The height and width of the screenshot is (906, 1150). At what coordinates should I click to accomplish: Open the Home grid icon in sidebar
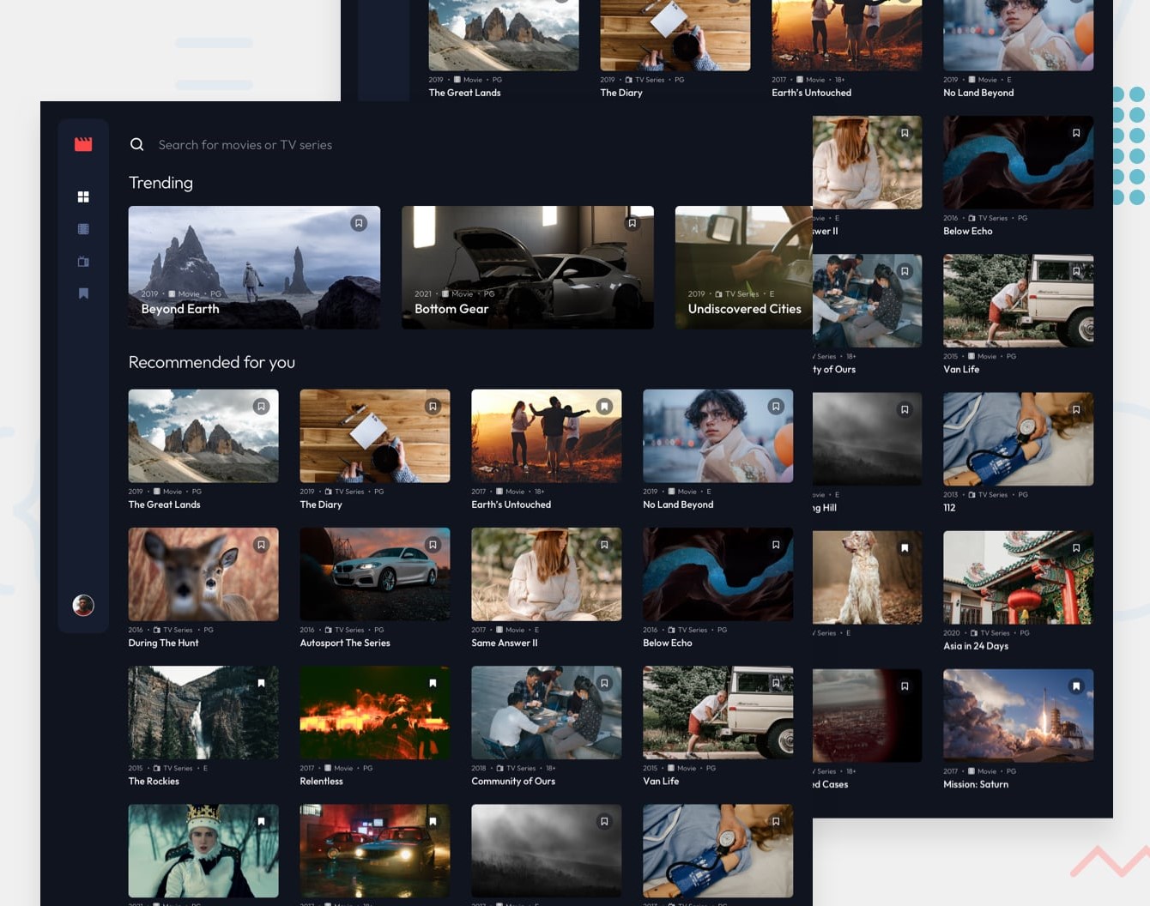(x=83, y=197)
